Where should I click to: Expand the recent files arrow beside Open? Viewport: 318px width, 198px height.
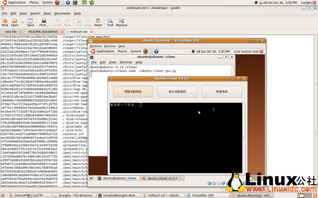22,22
